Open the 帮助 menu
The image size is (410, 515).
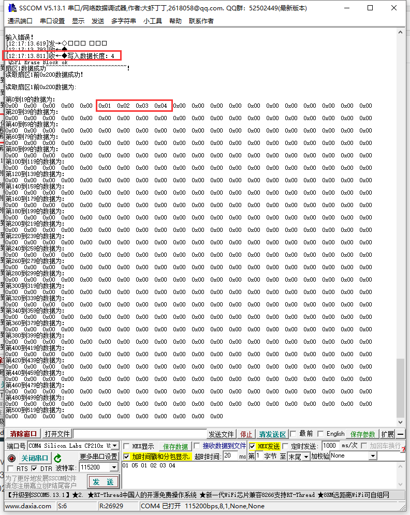click(175, 21)
